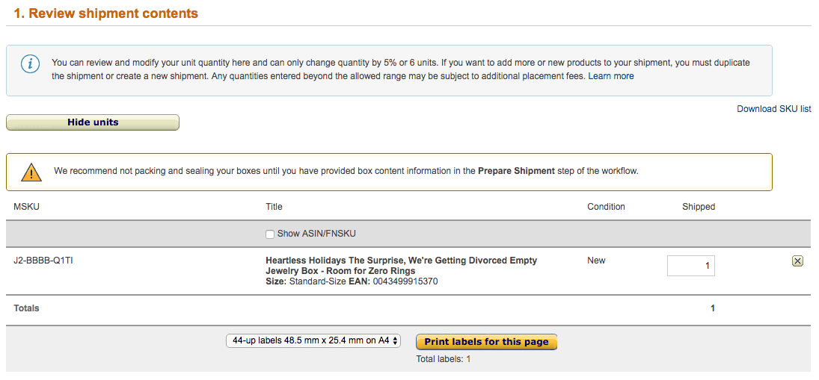Click the J2-BBBB-Q1TI MSKU text
819x380 pixels.
click(43, 260)
